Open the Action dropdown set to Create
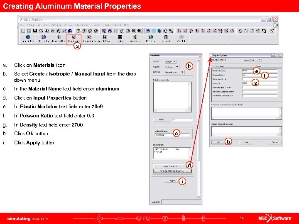This screenshot has height=224, width=299. (170, 61)
